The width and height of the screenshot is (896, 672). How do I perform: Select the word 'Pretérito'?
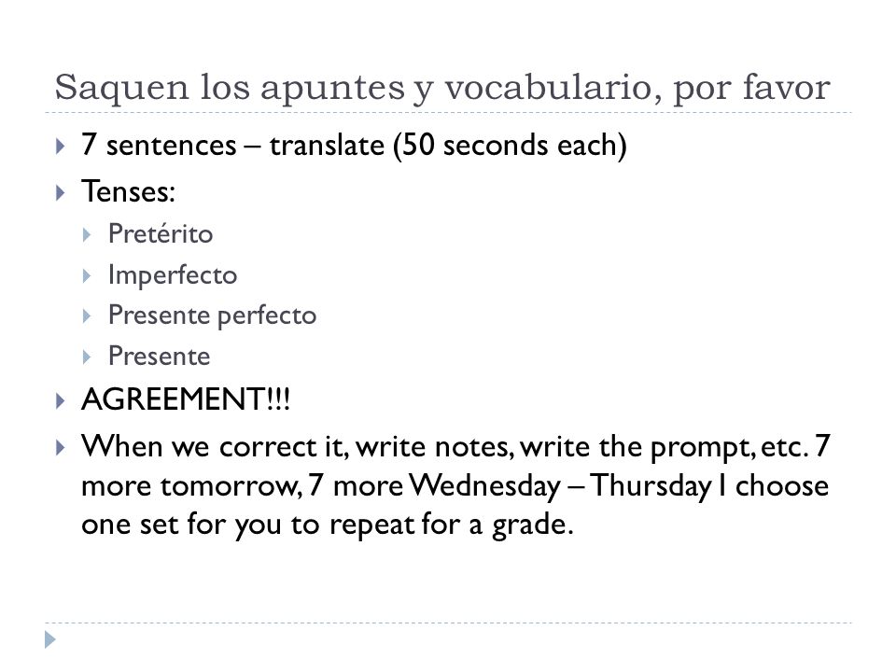161,233
